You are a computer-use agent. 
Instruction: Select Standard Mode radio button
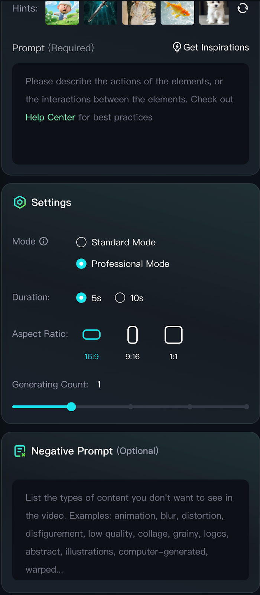[81, 242]
